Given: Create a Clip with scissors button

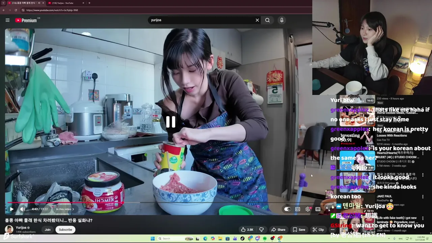Looking at the screenshot, I should pyautogui.click(x=318, y=230).
